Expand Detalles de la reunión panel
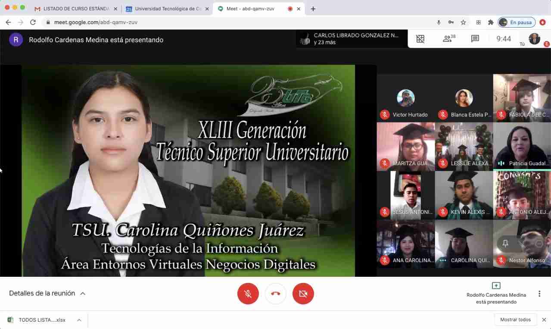The image size is (551, 329). point(47,293)
